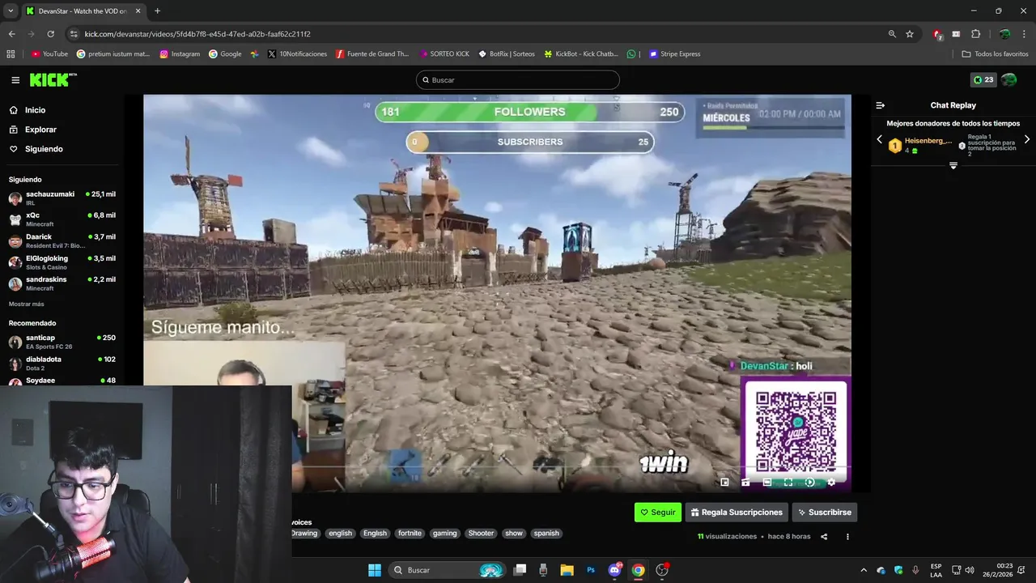Click the address bar URL
The height and width of the screenshot is (583, 1036).
point(197,34)
